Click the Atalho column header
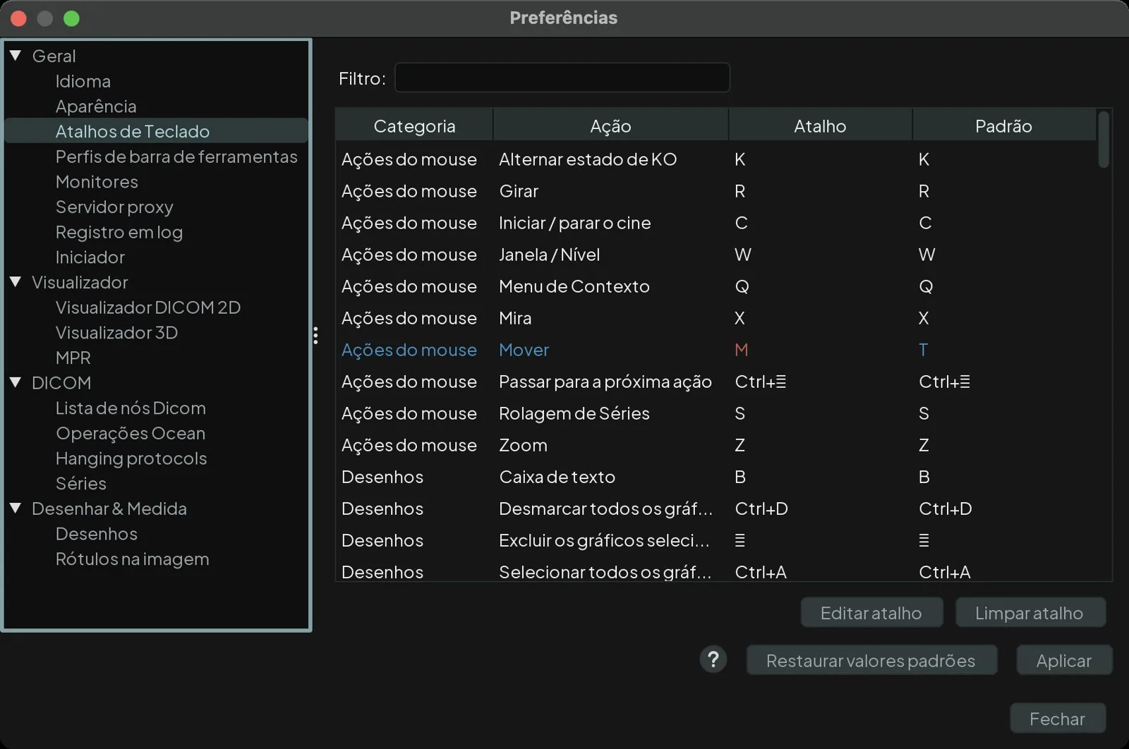1129x749 pixels. coord(820,126)
